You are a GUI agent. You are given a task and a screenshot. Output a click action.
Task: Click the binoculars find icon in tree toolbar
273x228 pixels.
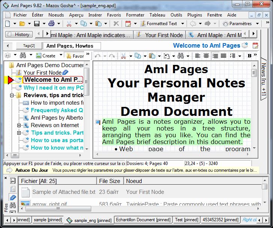click(23, 55)
